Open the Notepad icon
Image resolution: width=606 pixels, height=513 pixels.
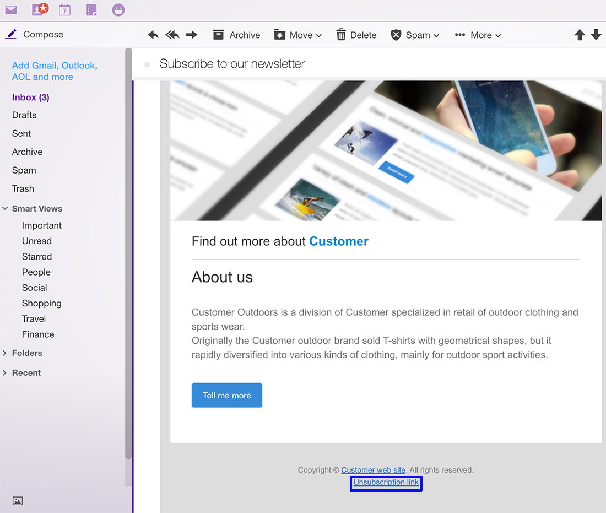[91, 10]
